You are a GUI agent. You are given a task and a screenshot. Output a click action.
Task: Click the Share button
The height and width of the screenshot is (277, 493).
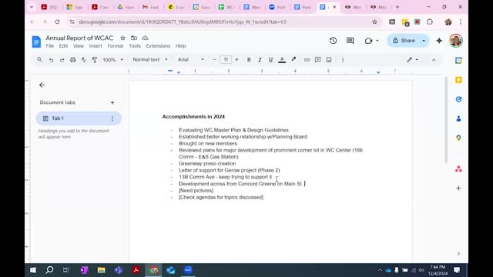tap(404, 41)
